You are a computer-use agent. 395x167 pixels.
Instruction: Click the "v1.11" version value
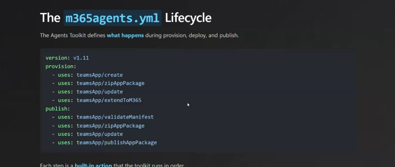tap(81, 58)
